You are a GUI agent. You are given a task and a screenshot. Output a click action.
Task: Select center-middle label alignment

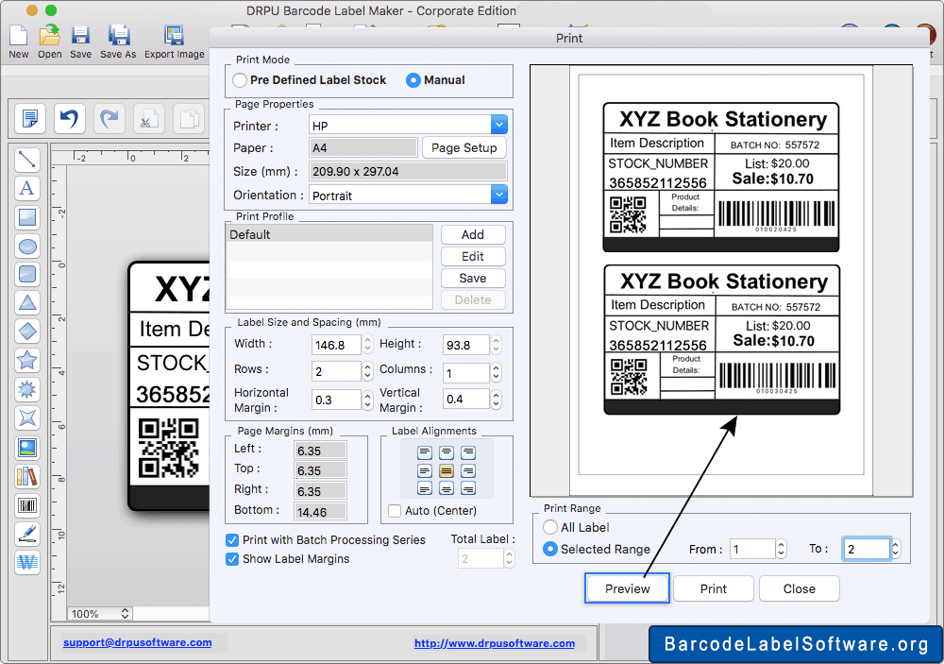[447, 470]
